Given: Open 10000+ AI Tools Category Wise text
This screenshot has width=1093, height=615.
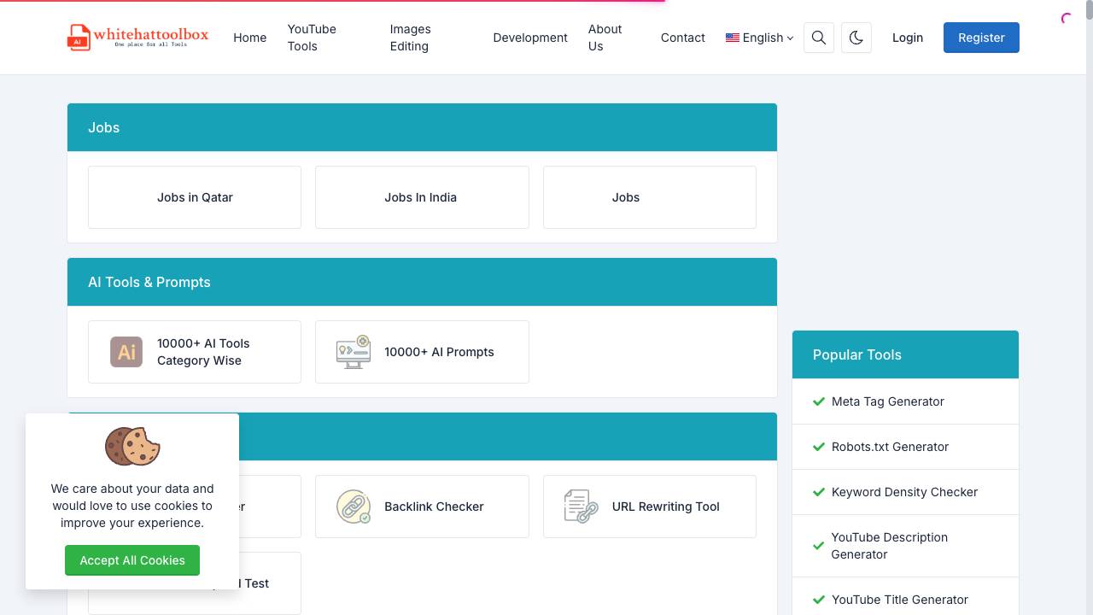Looking at the screenshot, I should pos(203,352).
